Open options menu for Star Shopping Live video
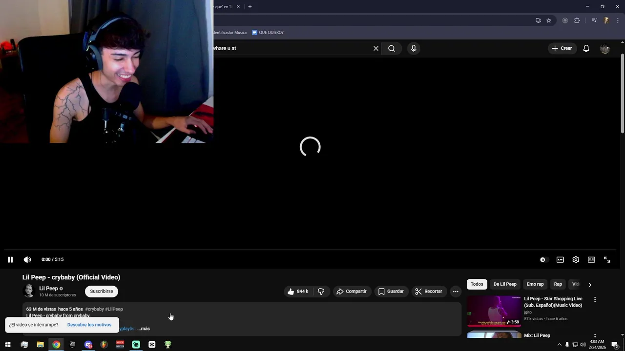The width and height of the screenshot is (625, 351). [595, 300]
